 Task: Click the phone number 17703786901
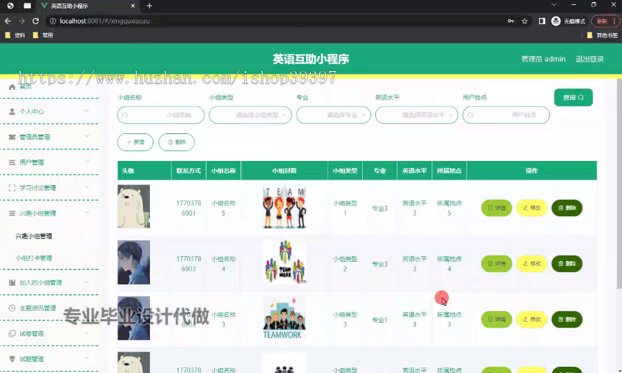[189, 208]
